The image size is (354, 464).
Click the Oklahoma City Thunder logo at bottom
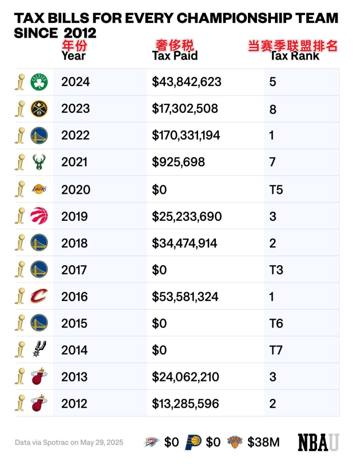[x=151, y=442]
